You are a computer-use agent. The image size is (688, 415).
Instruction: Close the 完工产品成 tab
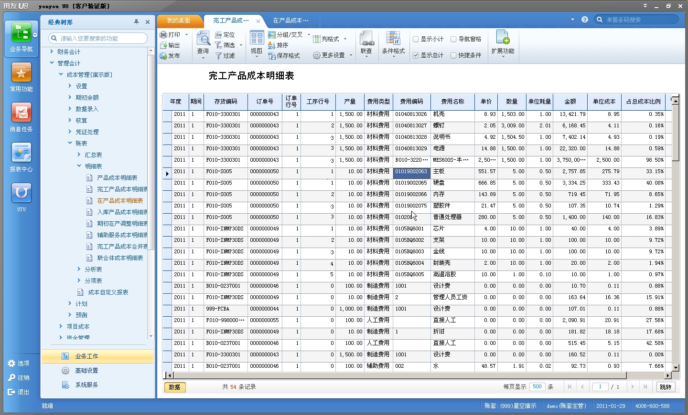tap(258, 21)
